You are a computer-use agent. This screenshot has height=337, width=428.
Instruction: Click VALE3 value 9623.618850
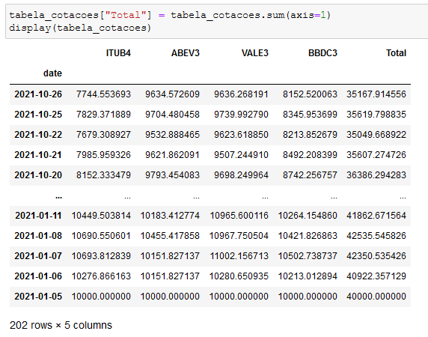[x=241, y=135]
